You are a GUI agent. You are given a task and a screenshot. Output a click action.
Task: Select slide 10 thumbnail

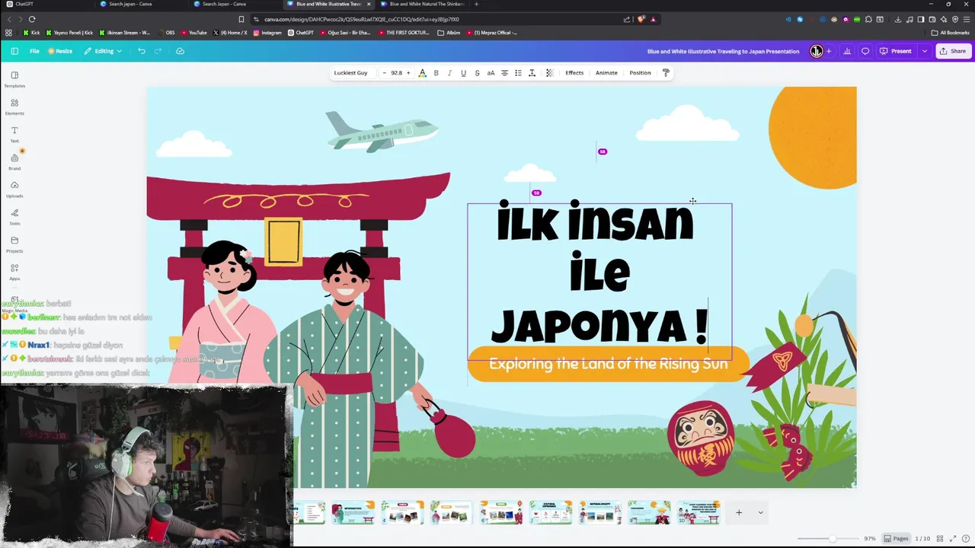tap(699, 513)
